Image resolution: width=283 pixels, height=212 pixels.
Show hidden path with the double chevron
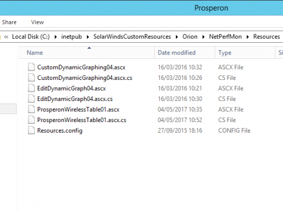click(x=6, y=37)
